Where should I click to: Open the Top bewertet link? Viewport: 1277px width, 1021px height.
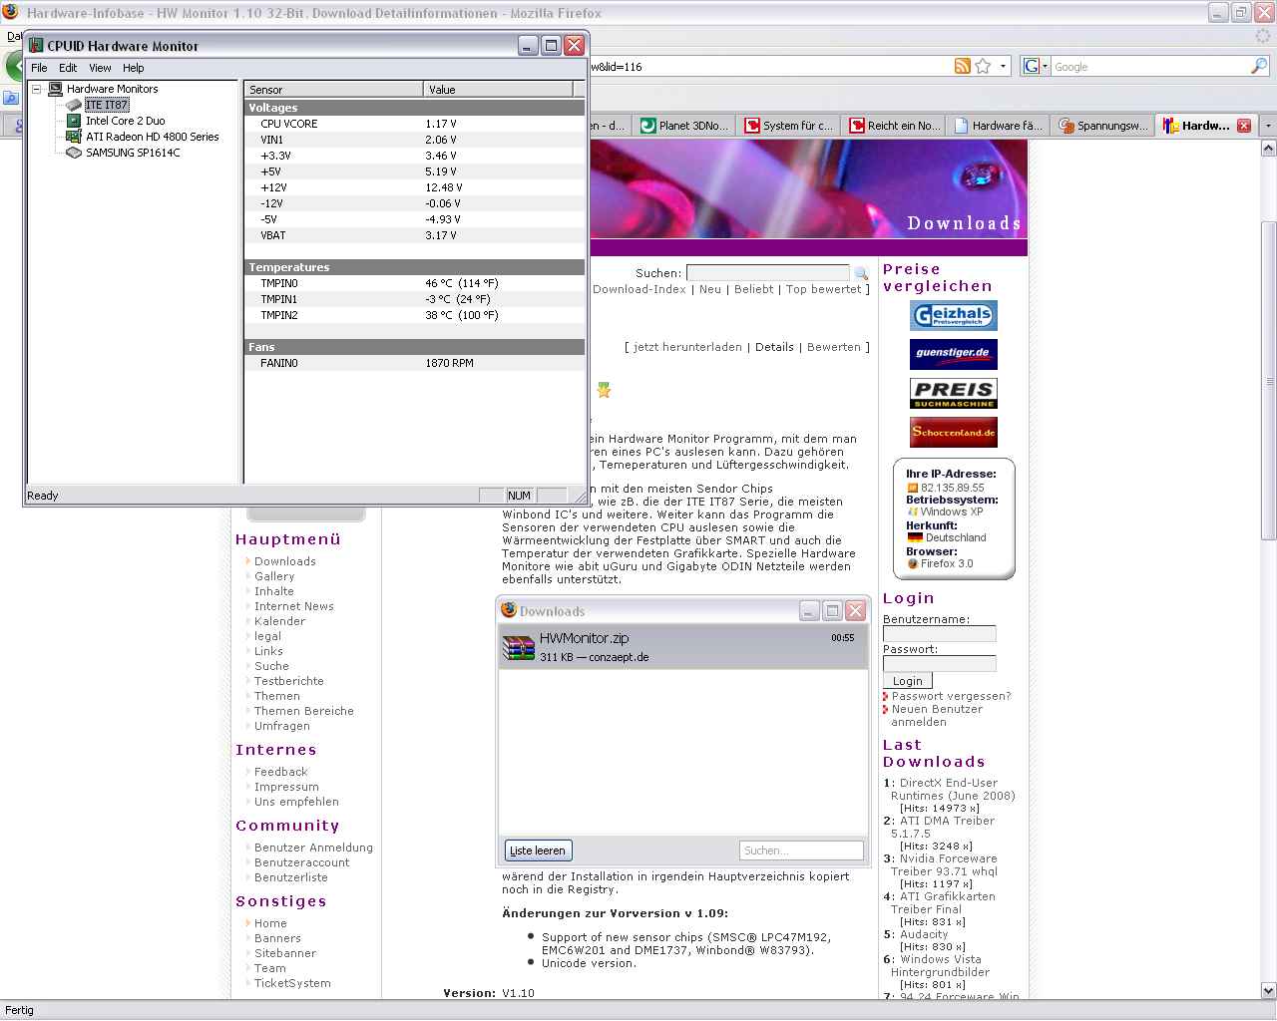click(x=823, y=289)
